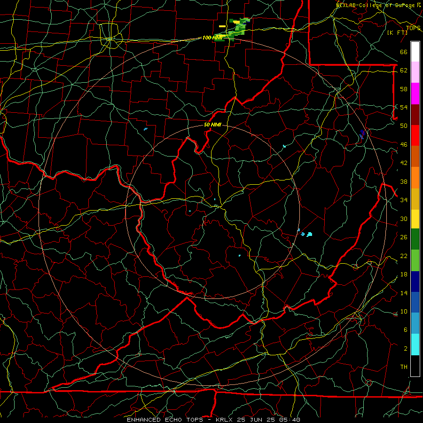This screenshot has width=423, height=423.
Task: Click the legend value 30
Action: point(404,219)
